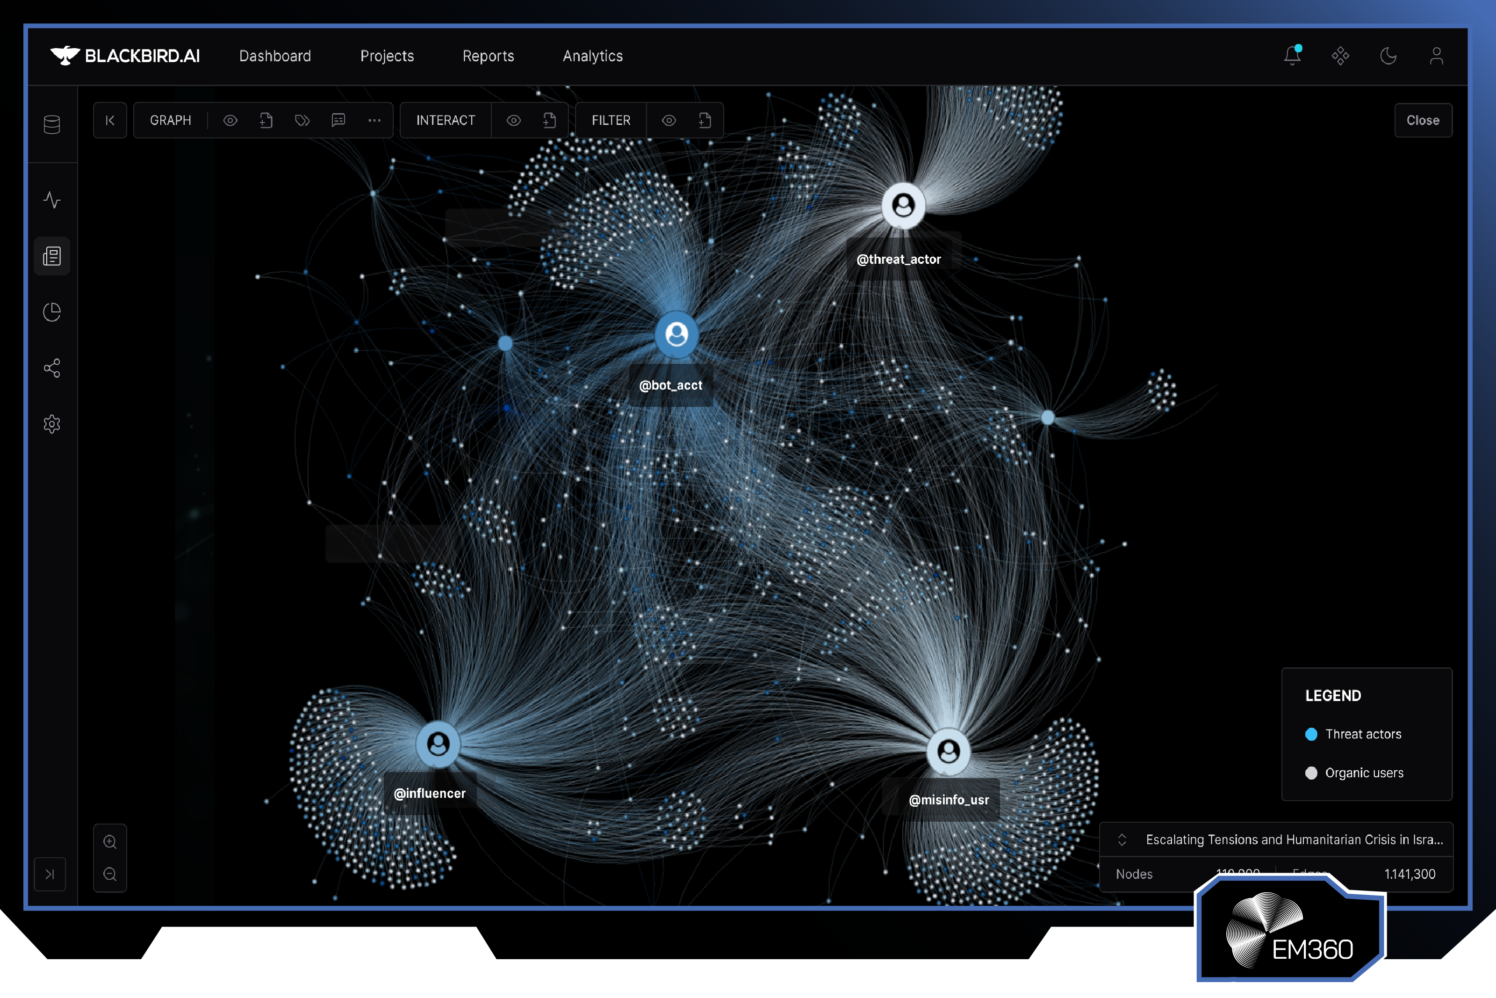Select the @bot_acct node

tap(677, 333)
